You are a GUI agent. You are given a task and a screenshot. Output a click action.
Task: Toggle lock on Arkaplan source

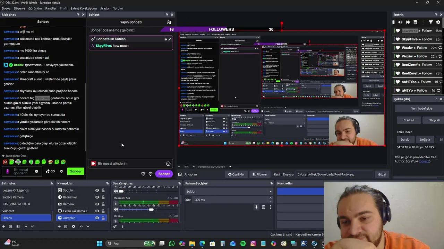[x=103, y=218]
